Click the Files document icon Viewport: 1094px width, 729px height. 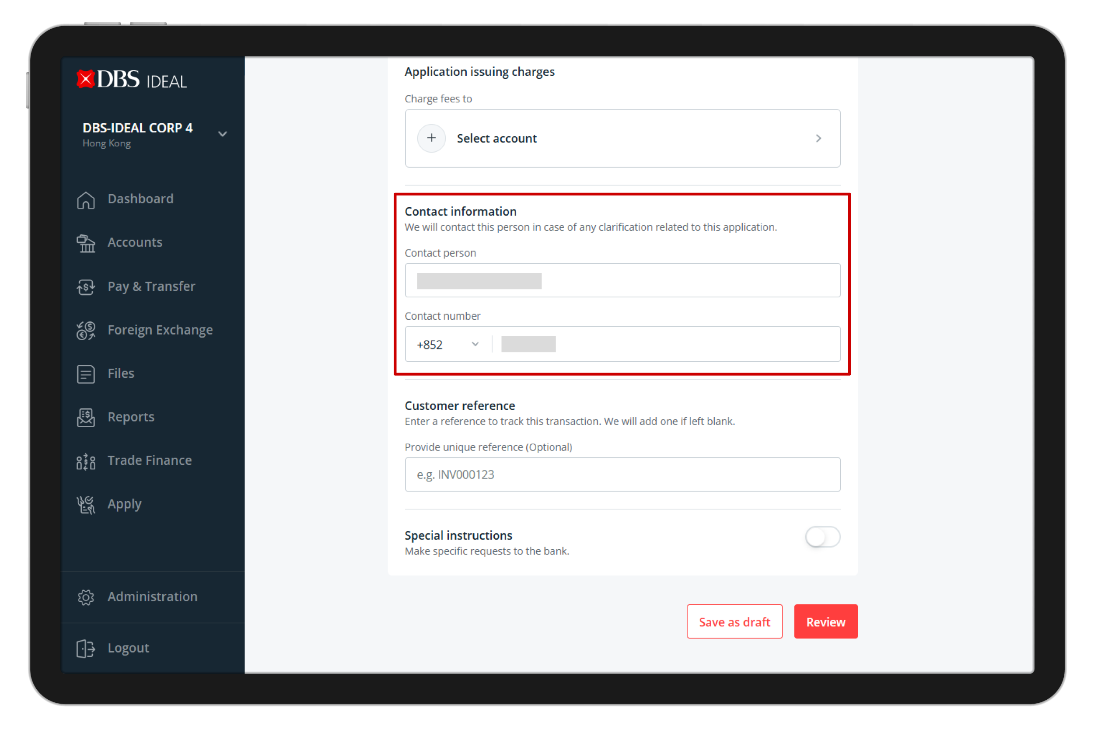tap(86, 374)
